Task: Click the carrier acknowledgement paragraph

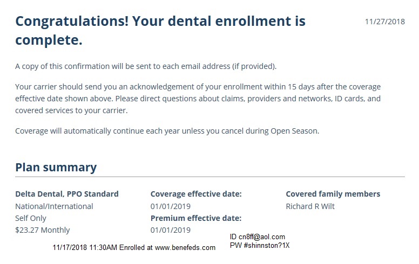Action: pos(198,98)
